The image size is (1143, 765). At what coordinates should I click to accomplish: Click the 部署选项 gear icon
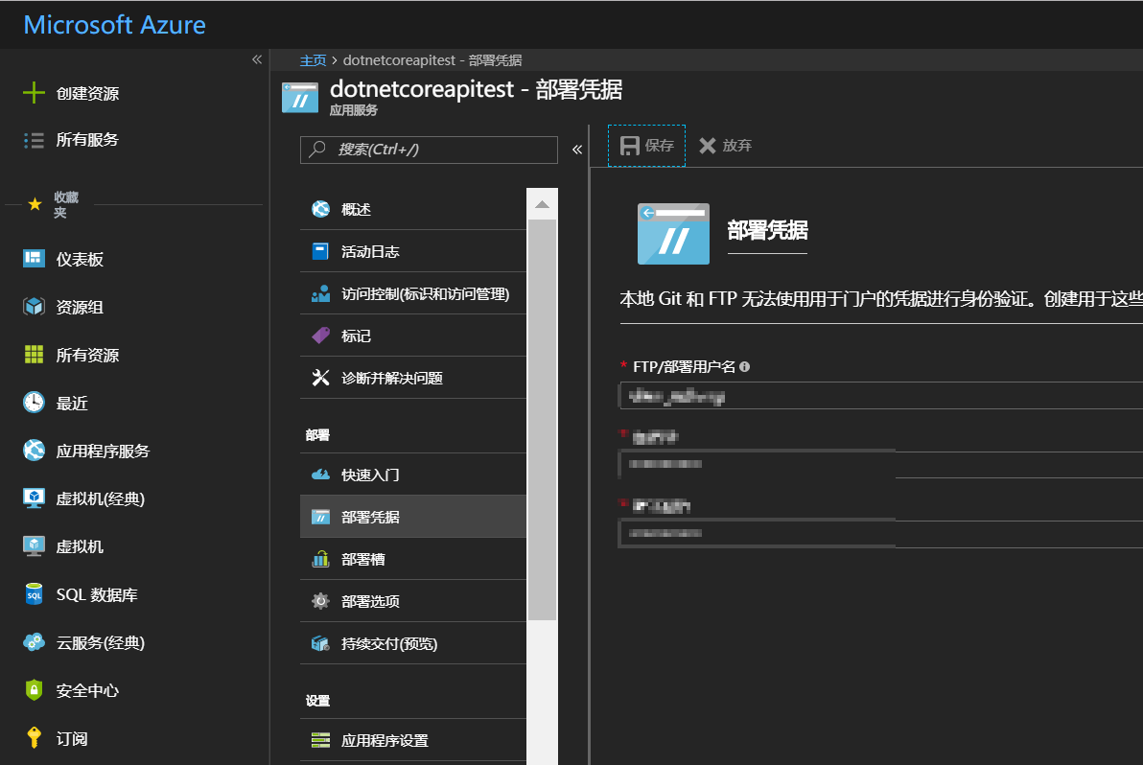pos(320,601)
